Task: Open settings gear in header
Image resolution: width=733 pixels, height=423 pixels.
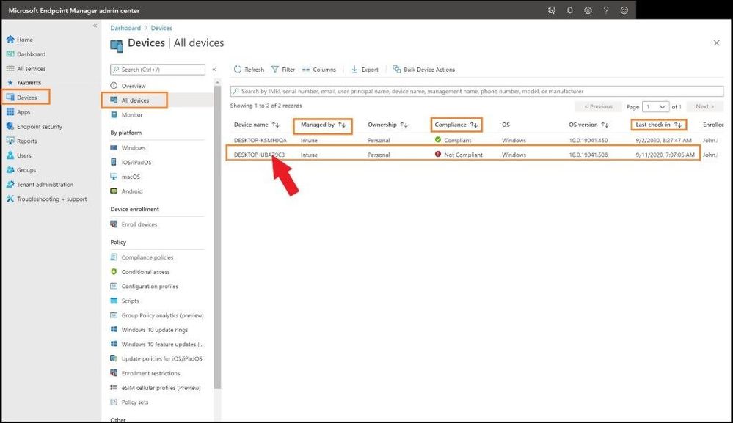Action: [588, 10]
